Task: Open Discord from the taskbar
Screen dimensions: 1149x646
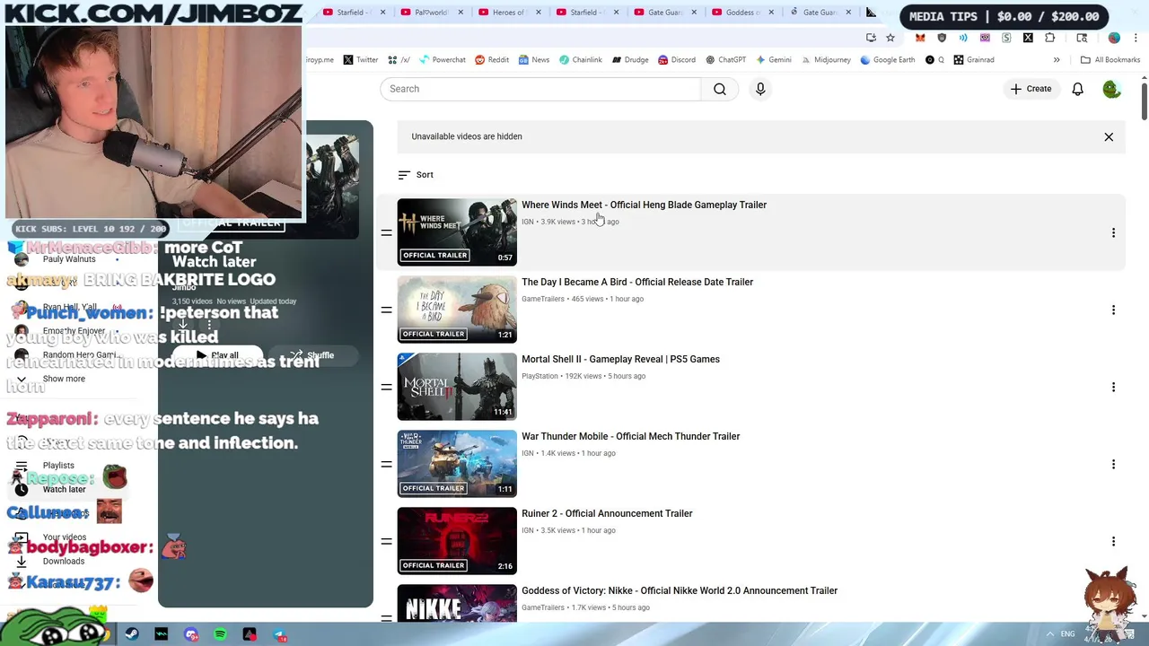Action: pyautogui.click(x=191, y=634)
